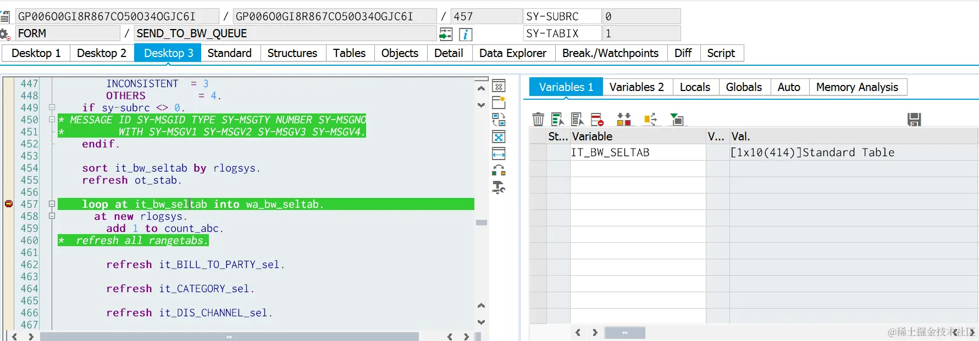Screen dimensions: 979x341
Task: Switch to the Desktop 1 tab
Action: [36, 53]
